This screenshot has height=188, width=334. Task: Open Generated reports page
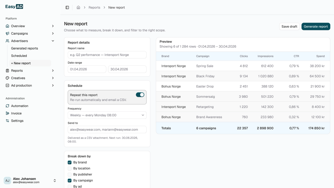(x=24, y=48)
